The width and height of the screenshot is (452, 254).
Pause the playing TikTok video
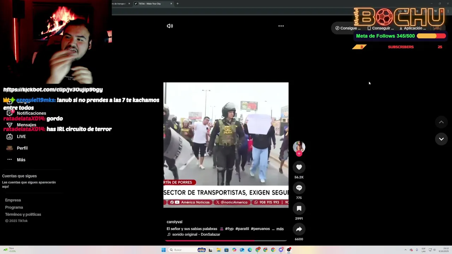226,145
